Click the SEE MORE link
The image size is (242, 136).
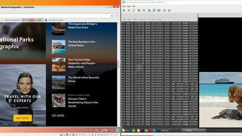coord(58,115)
